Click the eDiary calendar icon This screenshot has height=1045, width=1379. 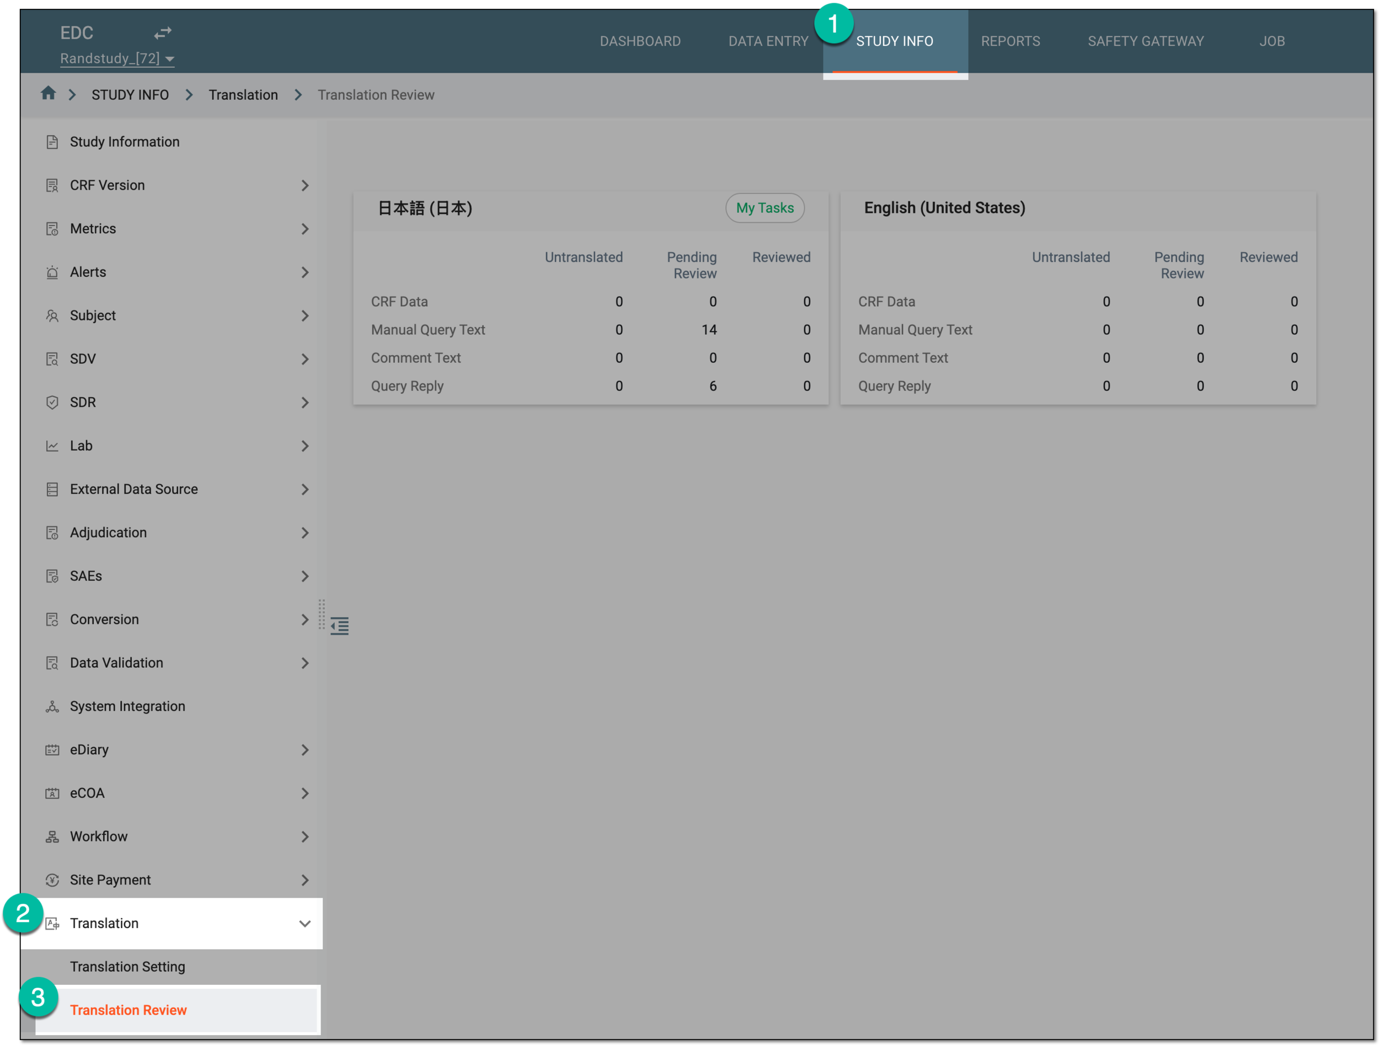(52, 749)
